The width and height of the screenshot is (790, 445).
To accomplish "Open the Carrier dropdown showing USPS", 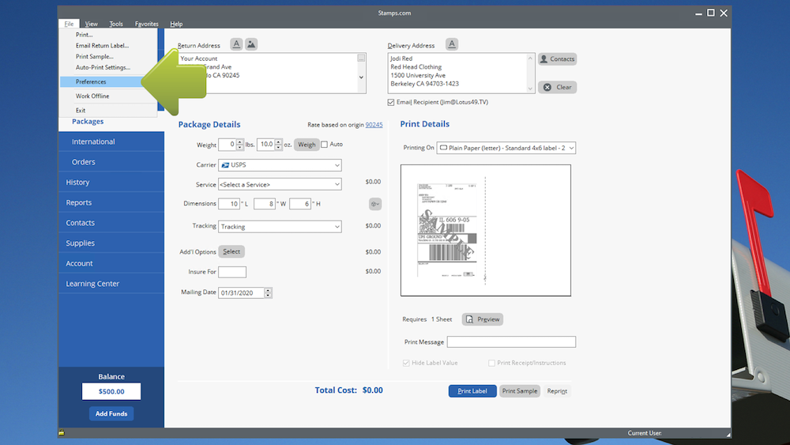I will [x=280, y=165].
